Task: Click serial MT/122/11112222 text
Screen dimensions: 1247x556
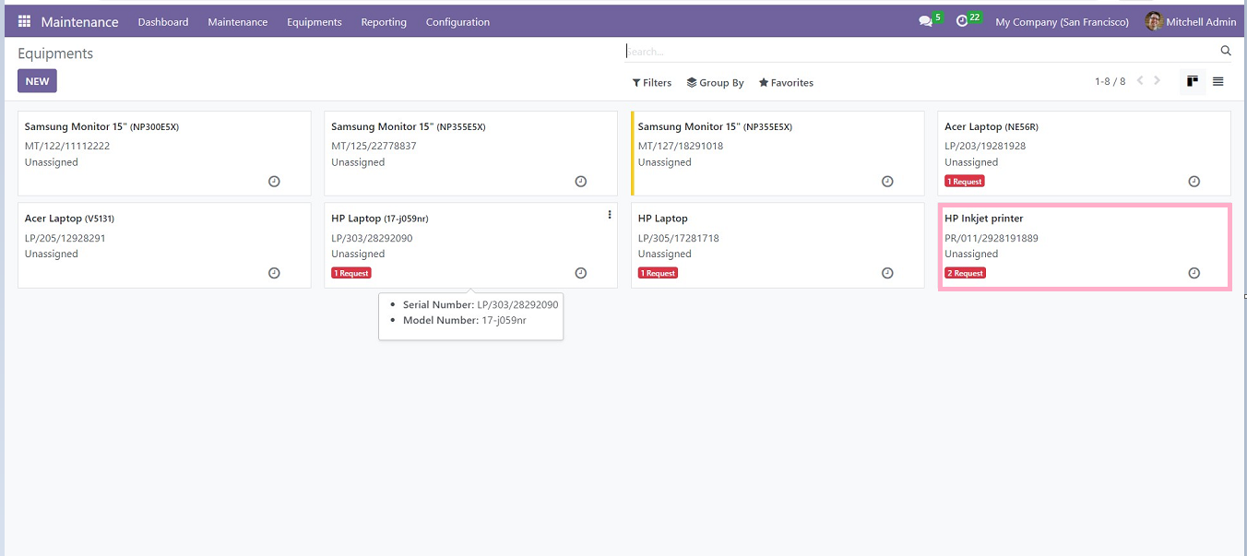Action: pos(67,146)
